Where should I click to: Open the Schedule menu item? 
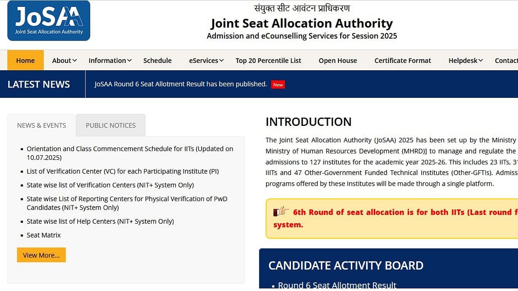click(158, 60)
